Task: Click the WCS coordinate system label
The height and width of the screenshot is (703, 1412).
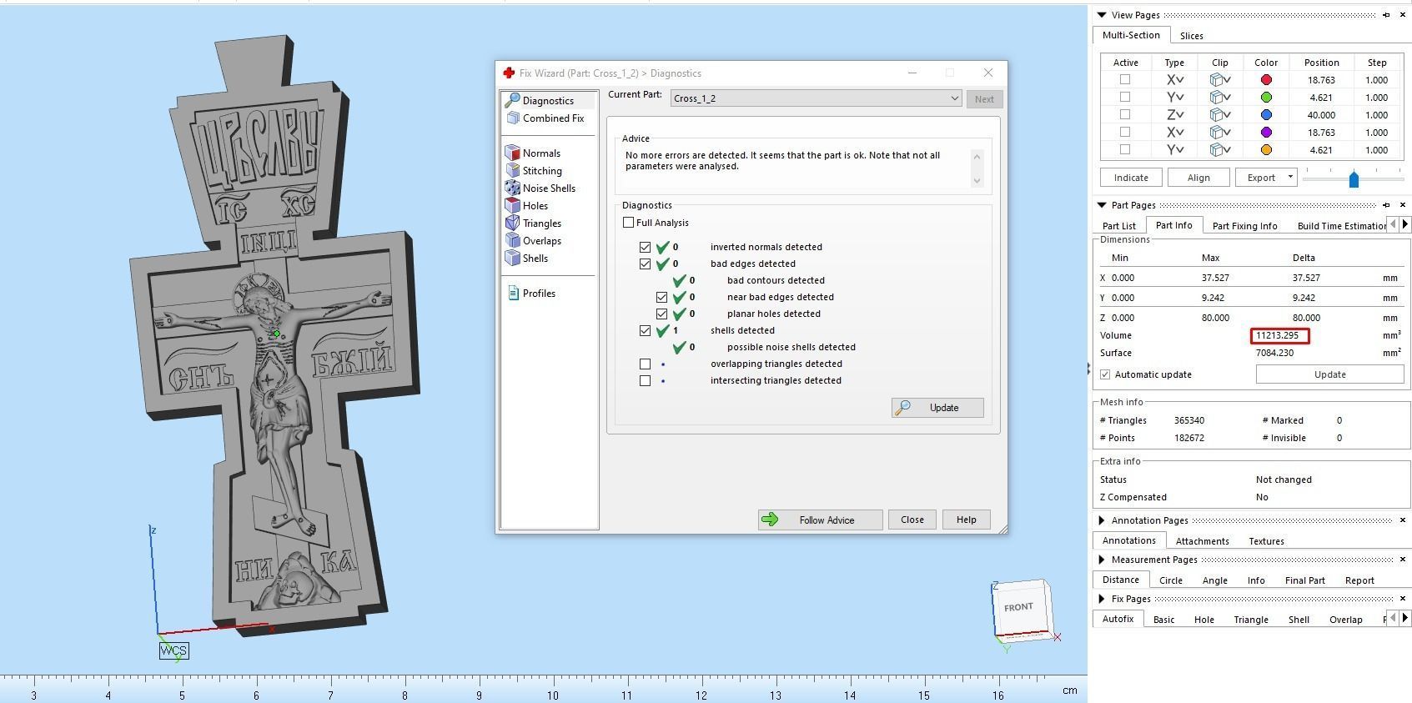Action: click(173, 650)
